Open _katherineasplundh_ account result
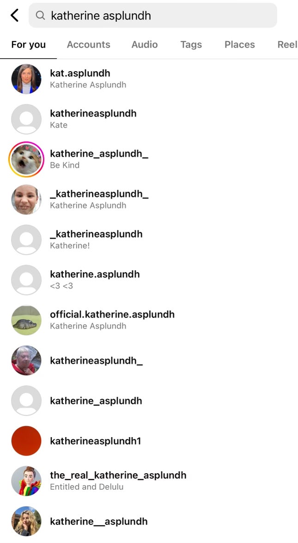Screen dimensions: 298x543 149,199
